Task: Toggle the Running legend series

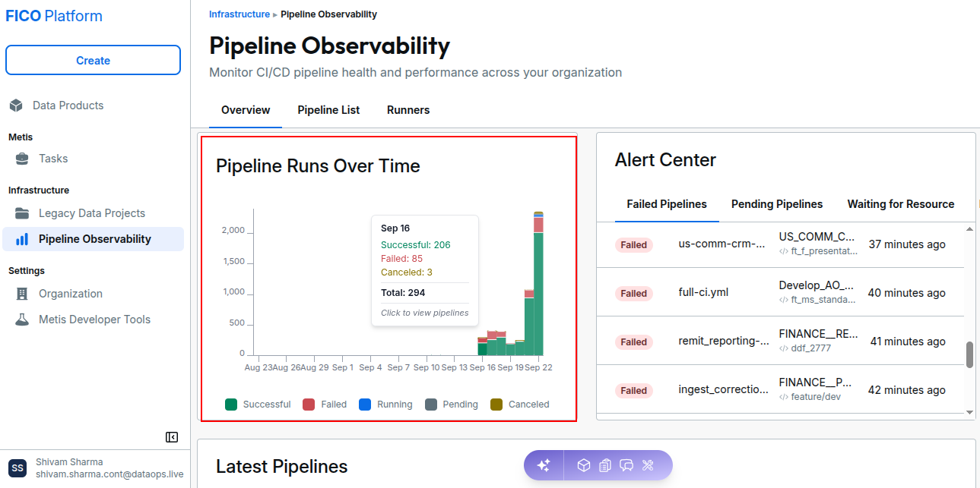Action: 385,405
